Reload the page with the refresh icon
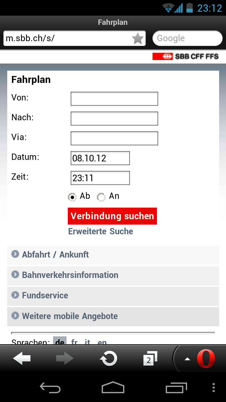Viewport: 226px width, 402px height. tap(108, 358)
